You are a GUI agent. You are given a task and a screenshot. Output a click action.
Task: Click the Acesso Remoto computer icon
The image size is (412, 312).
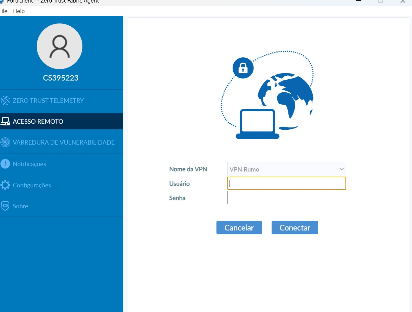tap(5, 121)
